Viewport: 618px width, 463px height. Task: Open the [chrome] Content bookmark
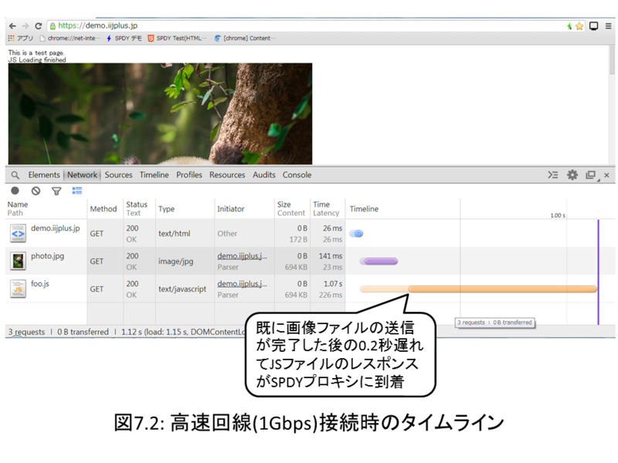pyautogui.click(x=245, y=38)
